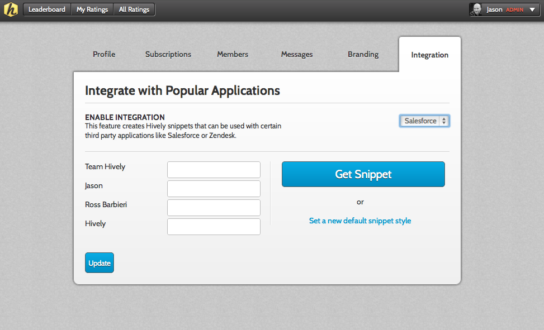Image resolution: width=544 pixels, height=330 pixels.
Task: Switch to the Profile tab
Action: [x=104, y=54]
